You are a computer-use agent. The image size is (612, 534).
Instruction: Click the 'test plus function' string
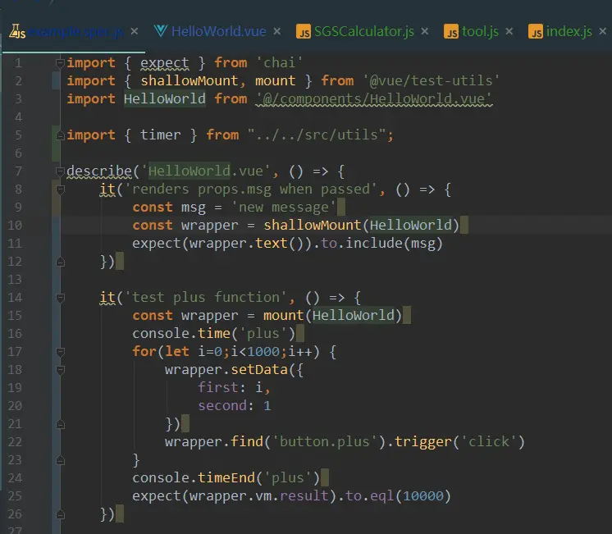(x=206, y=298)
